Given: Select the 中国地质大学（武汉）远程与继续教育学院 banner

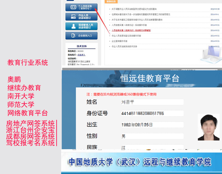Looking at the screenshot, I should [140, 162].
